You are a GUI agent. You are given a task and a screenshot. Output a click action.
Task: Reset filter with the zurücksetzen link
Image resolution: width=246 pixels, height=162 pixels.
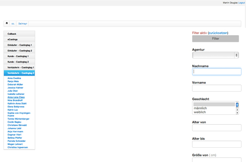pyautogui.click(x=218, y=33)
